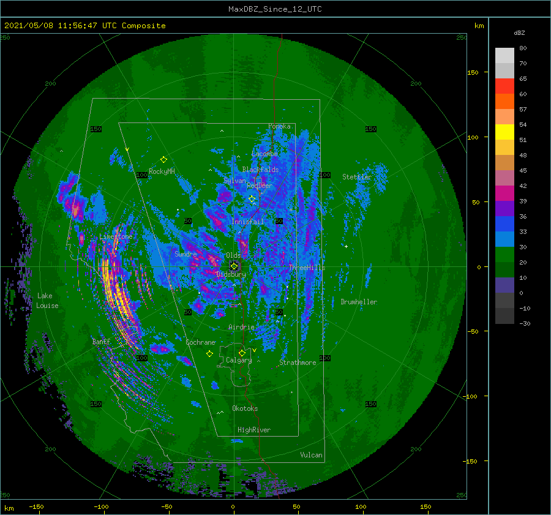Select the white plus marker east of ThreeHills
This screenshot has width=551, height=515.
[346, 246]
